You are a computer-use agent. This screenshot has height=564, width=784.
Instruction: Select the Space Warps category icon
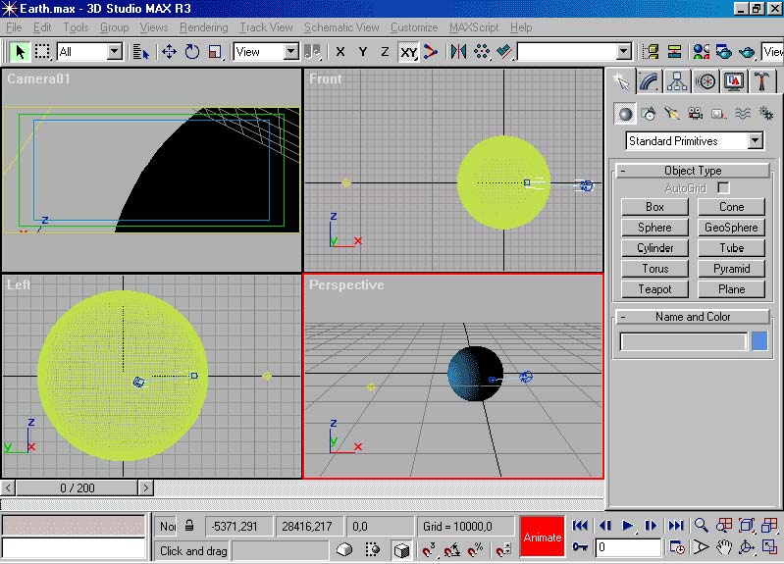pos(743,114)
